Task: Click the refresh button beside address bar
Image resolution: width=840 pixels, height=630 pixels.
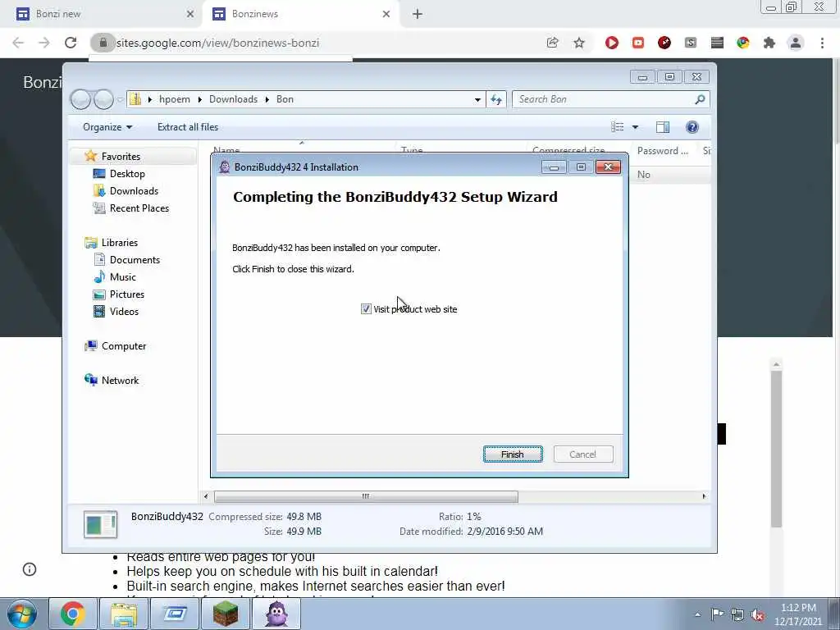Action: coord(496,99)
